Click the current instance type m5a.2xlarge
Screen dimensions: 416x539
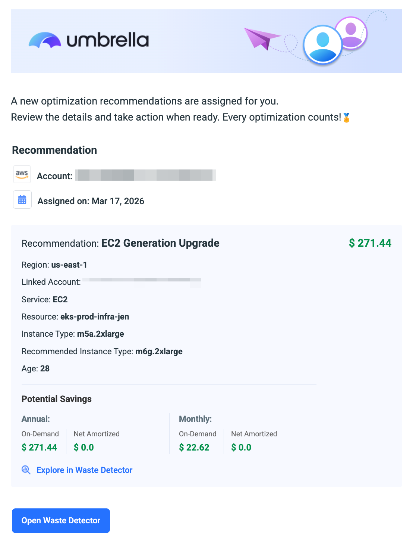point(100,334)
